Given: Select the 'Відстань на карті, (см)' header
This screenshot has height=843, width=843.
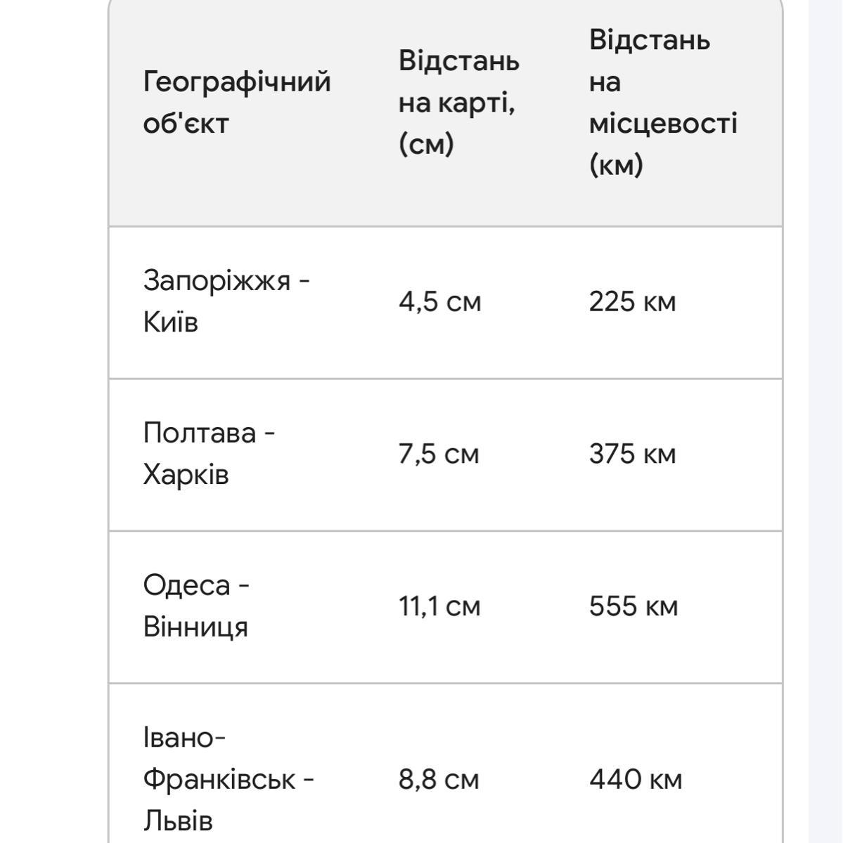Looking at the screenshot, I should (459, 103).
